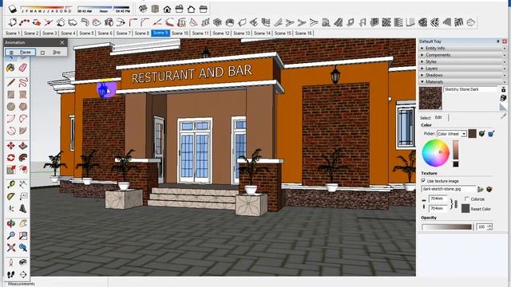The image size is (511, 287).
Task: Activate the Push/Pull tool
Action: pos(23,145)
